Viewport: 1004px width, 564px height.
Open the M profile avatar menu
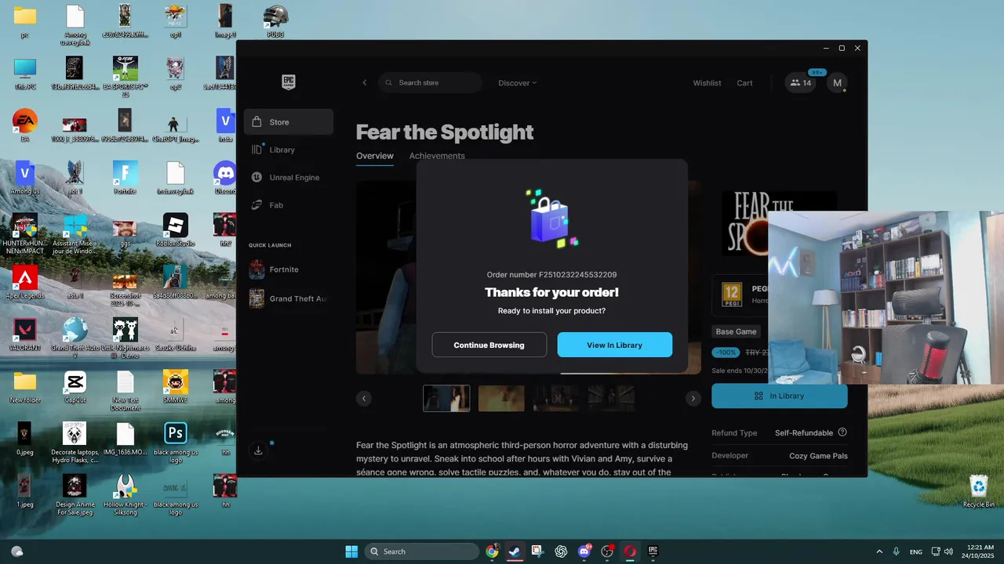click(x=837, y=83)
